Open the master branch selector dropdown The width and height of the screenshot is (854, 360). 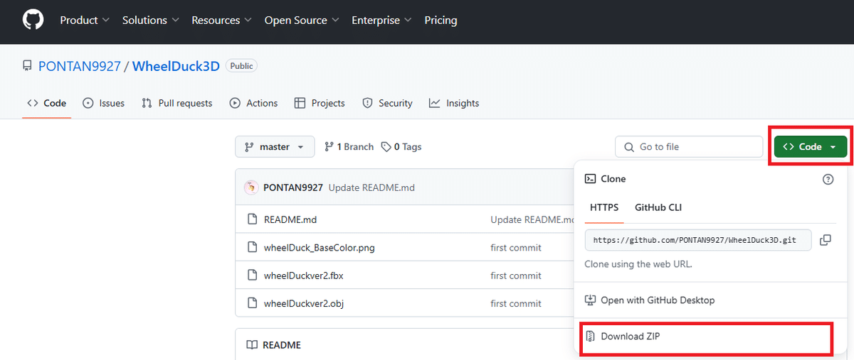coord(275,147)
